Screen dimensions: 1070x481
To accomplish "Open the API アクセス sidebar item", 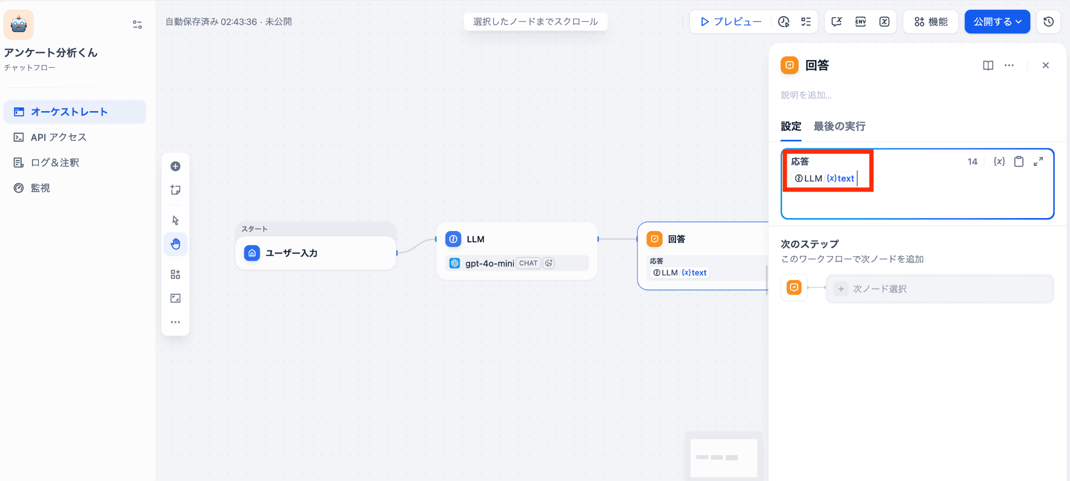I will [58, 137].
